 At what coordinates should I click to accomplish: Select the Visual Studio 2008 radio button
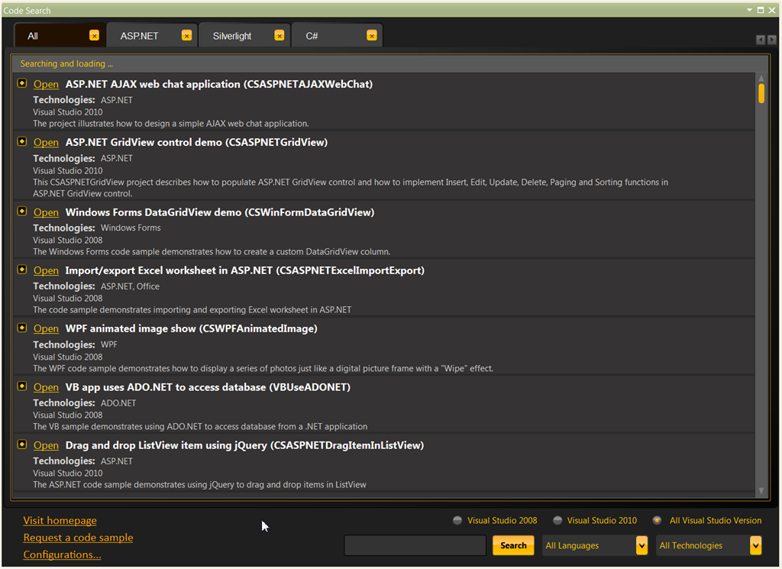click(457, 520)
